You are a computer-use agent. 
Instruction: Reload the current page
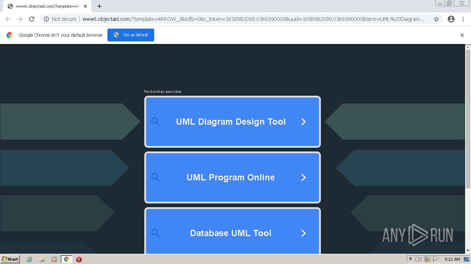point(32,19)
